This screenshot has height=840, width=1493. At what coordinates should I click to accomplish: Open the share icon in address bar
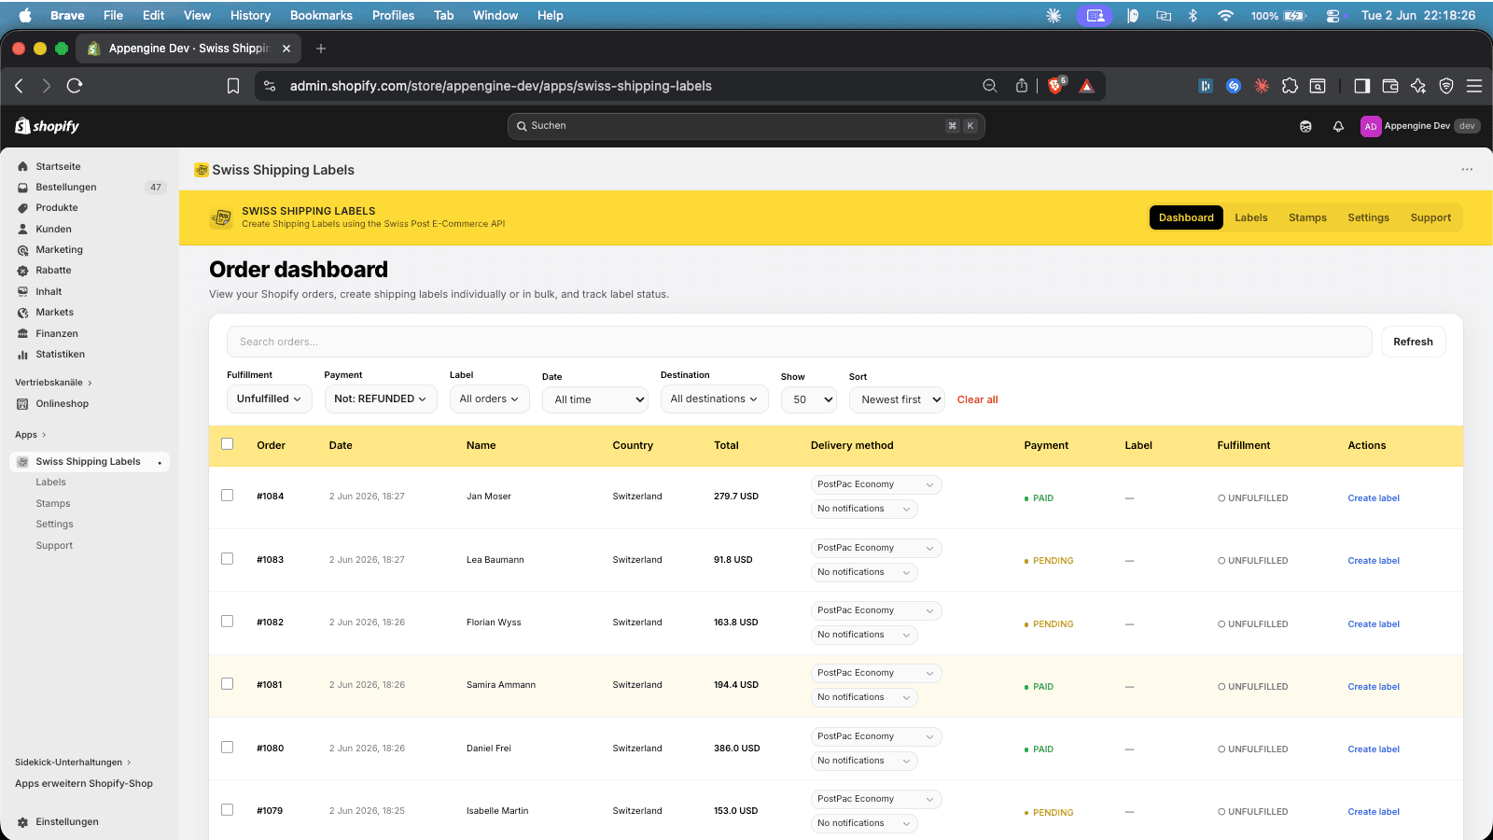(1022, 86)
